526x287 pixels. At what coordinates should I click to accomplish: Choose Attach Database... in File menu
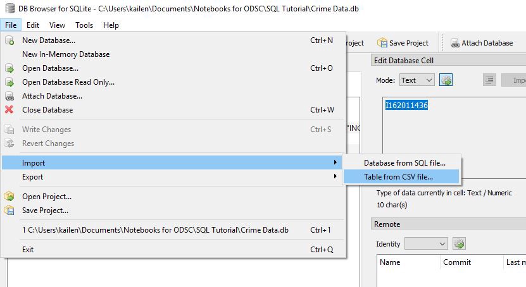[173, 96]
